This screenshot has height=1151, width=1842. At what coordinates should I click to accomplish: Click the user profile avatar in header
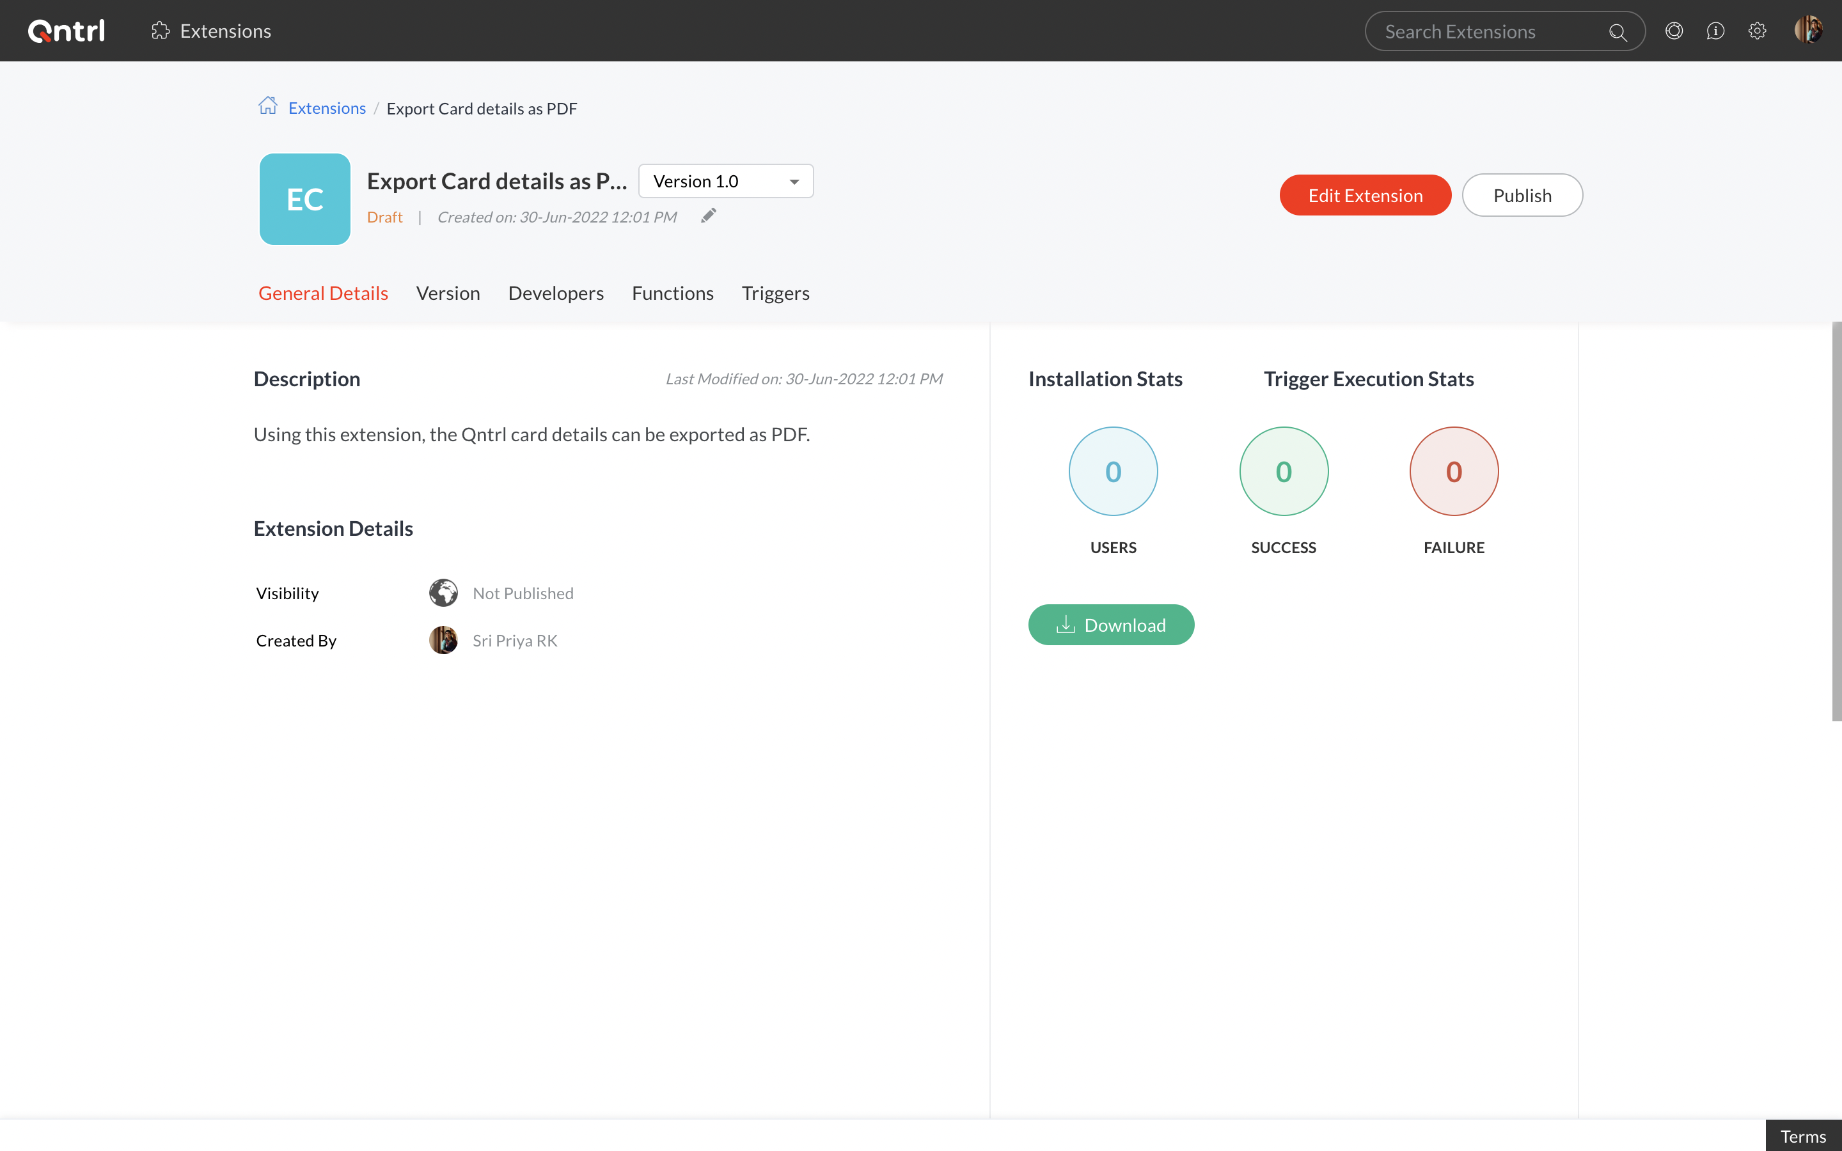click(1807, 31)
